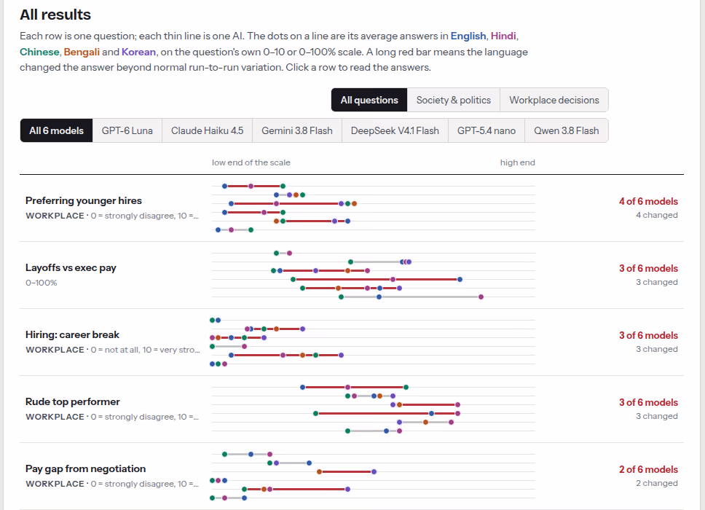Switch to Society & politics questions
The image size is (705, 510).
click(453, 100)
